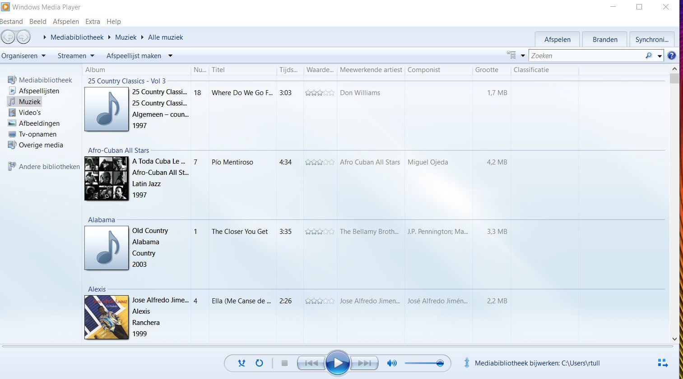The height and width of the screenshot is (379, 683).
Task: Click the scrollbar down arrow
Action: [674, 339]
